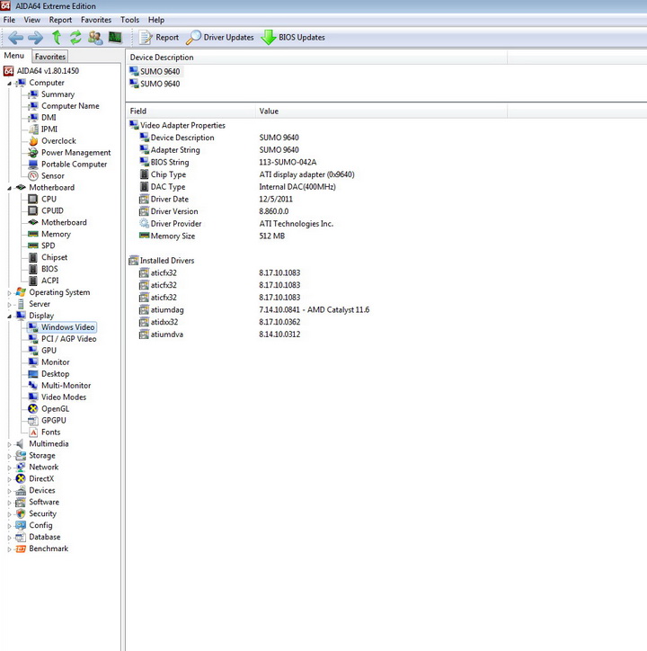
Task: Open the DMI tree item
Action: tap(49, 118)
